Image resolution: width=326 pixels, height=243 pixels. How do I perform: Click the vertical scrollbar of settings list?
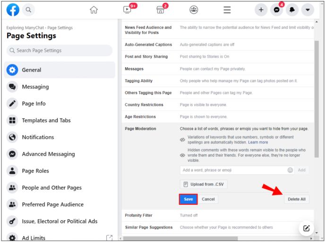pos(317,99)
